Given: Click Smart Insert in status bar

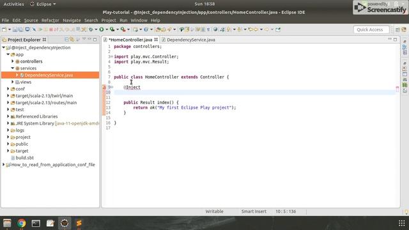Looking at the screenshot, I should click(254, 211).
